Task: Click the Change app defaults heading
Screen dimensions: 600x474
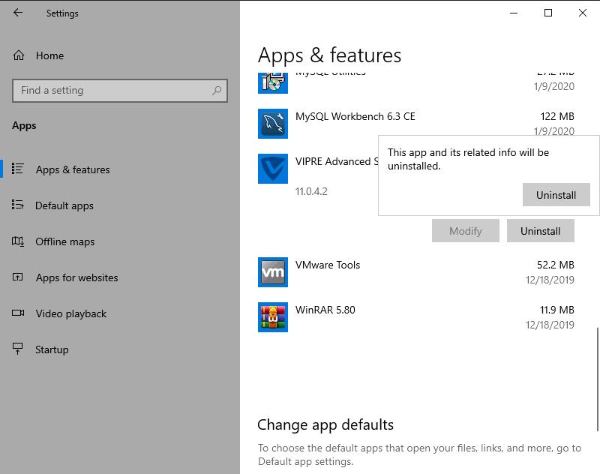Action: click(325, 425)
